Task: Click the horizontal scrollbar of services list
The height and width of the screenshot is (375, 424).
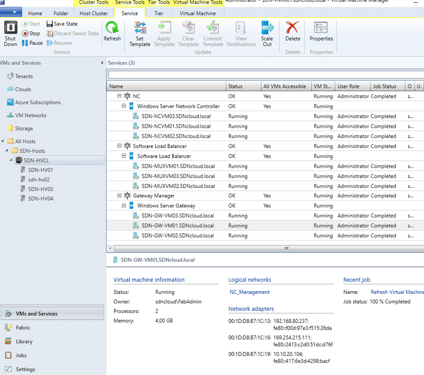Action: (x=269, y=248)
